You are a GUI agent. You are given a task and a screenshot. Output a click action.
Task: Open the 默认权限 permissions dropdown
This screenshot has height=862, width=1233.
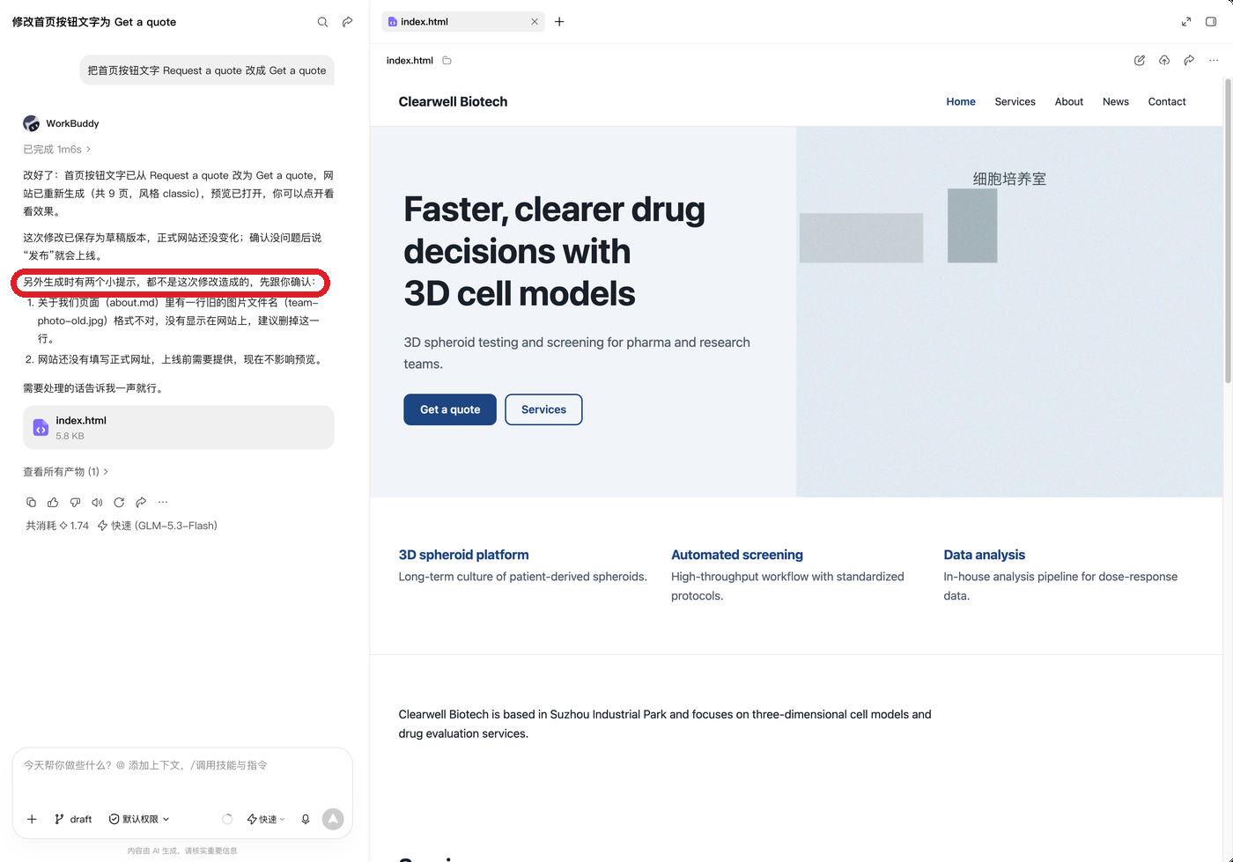coord(139,819)
